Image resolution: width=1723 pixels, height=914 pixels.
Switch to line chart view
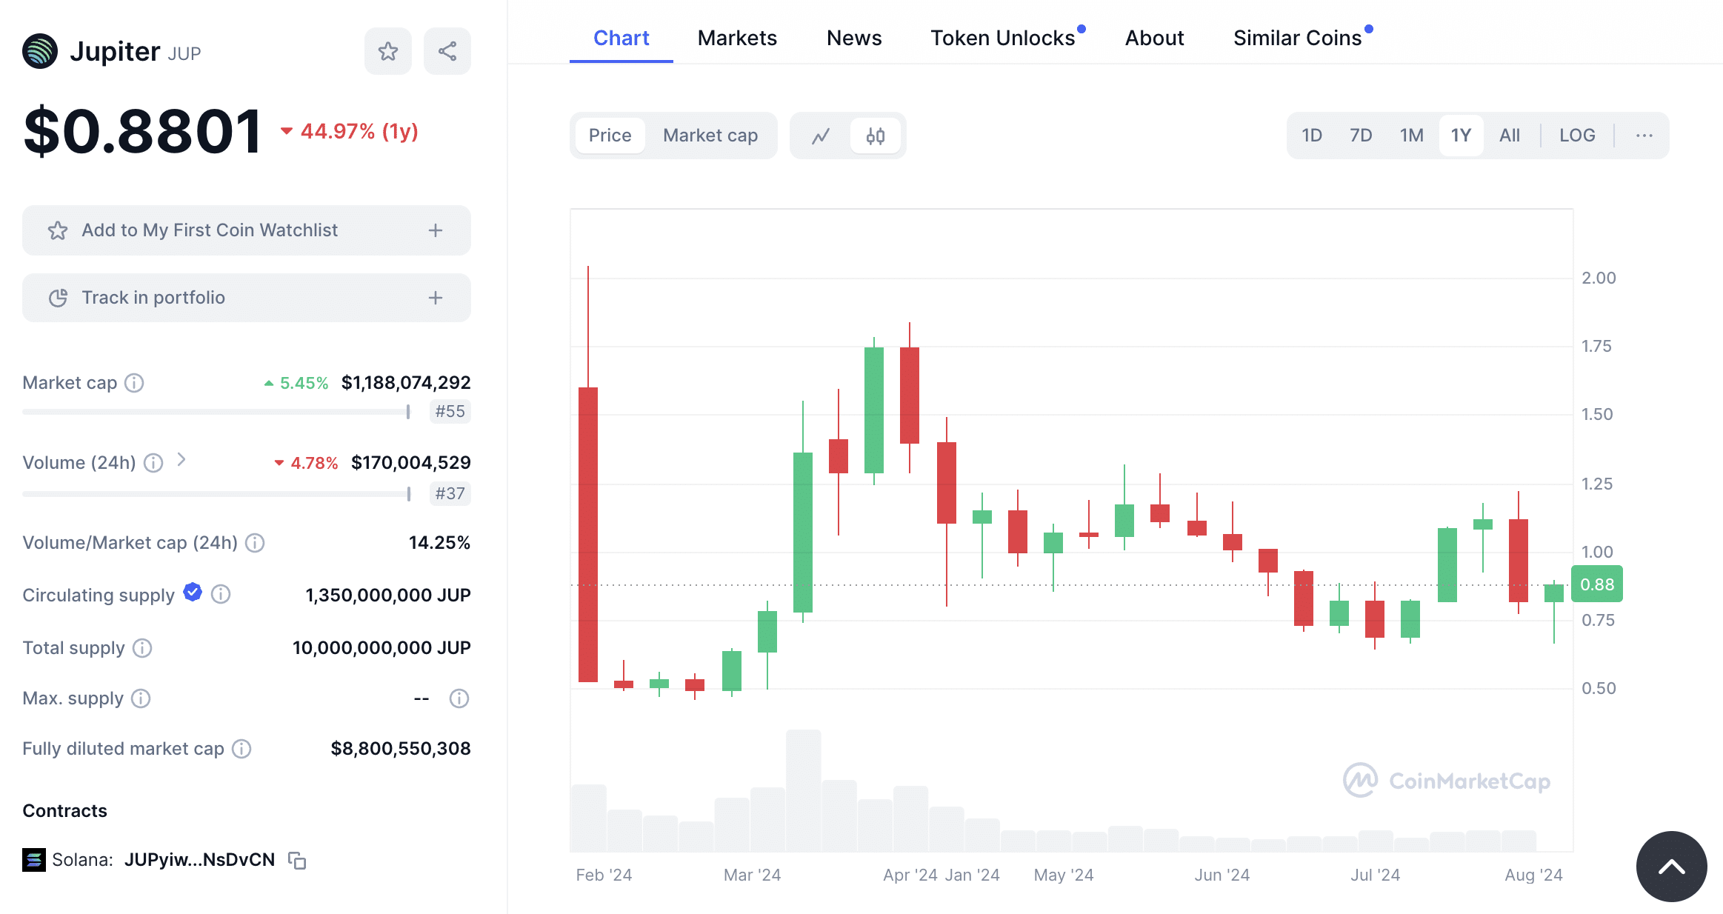pos(821,136)
